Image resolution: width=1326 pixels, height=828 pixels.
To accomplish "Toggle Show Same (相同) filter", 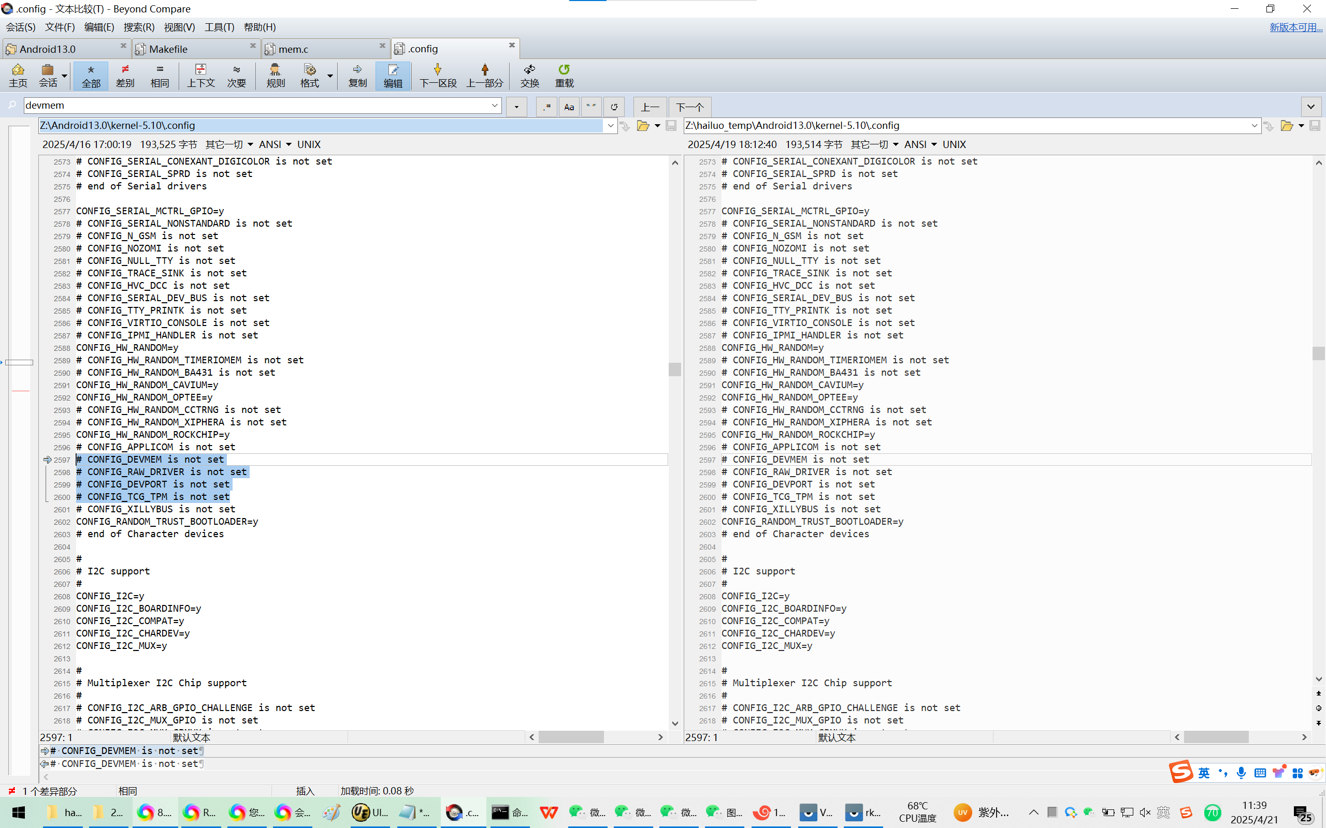I will [x=160, y=75].
